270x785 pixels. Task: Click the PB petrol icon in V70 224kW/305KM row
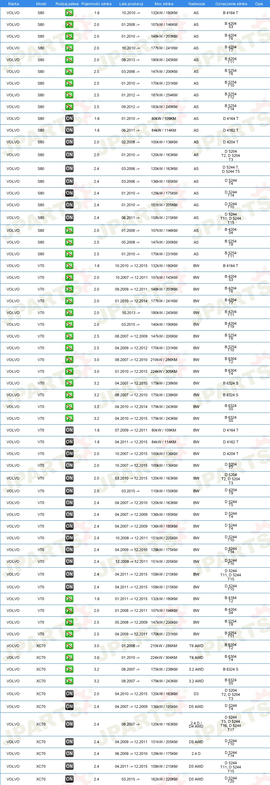click(69, 371)
